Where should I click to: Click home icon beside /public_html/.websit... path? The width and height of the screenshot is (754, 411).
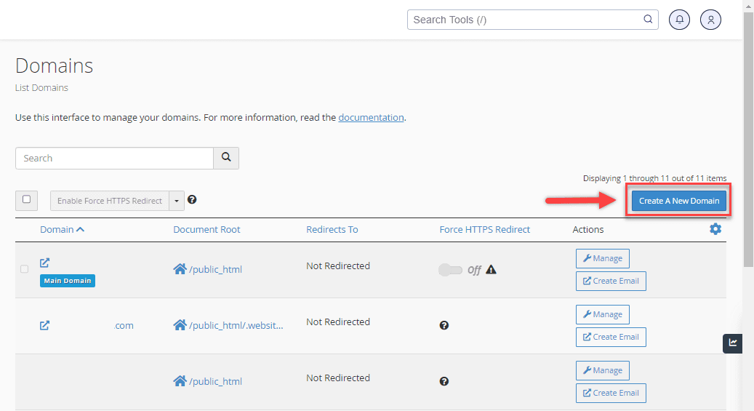(180, 325)
